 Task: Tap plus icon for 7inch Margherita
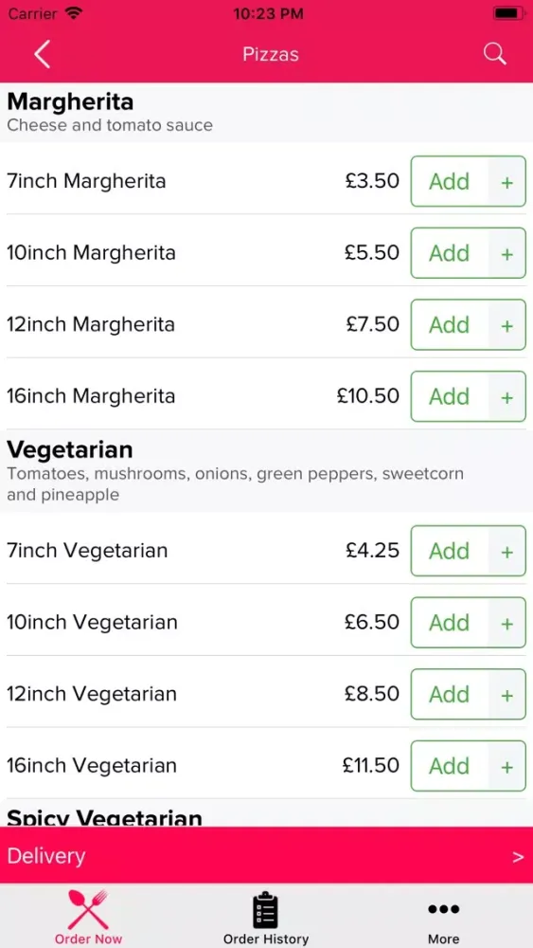507,181
